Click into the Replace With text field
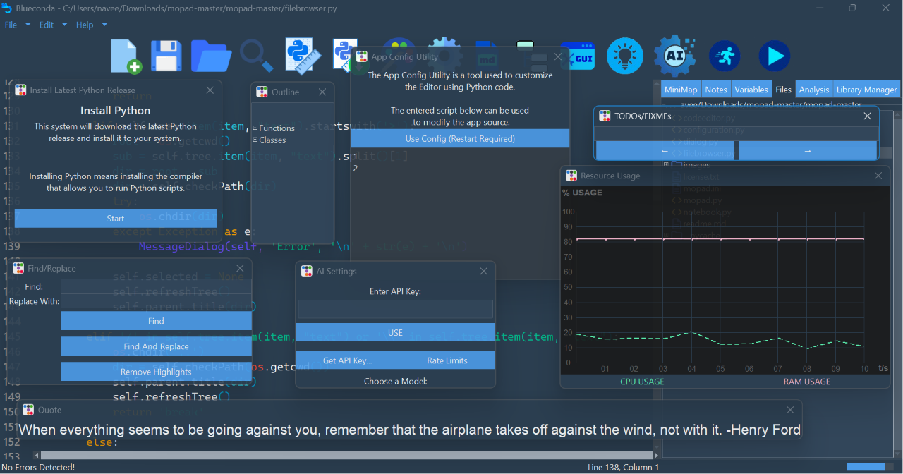 point(156,302)
